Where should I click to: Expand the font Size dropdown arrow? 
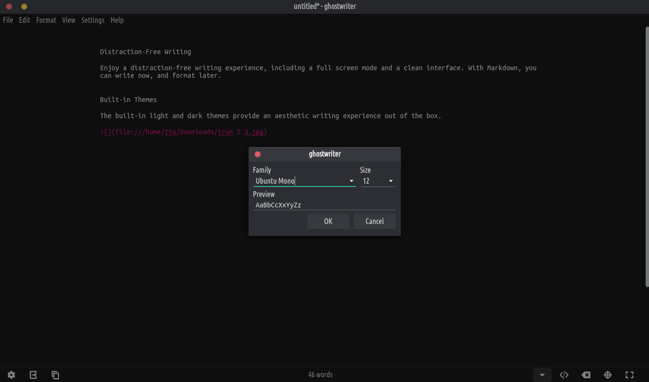pos(391,181)
